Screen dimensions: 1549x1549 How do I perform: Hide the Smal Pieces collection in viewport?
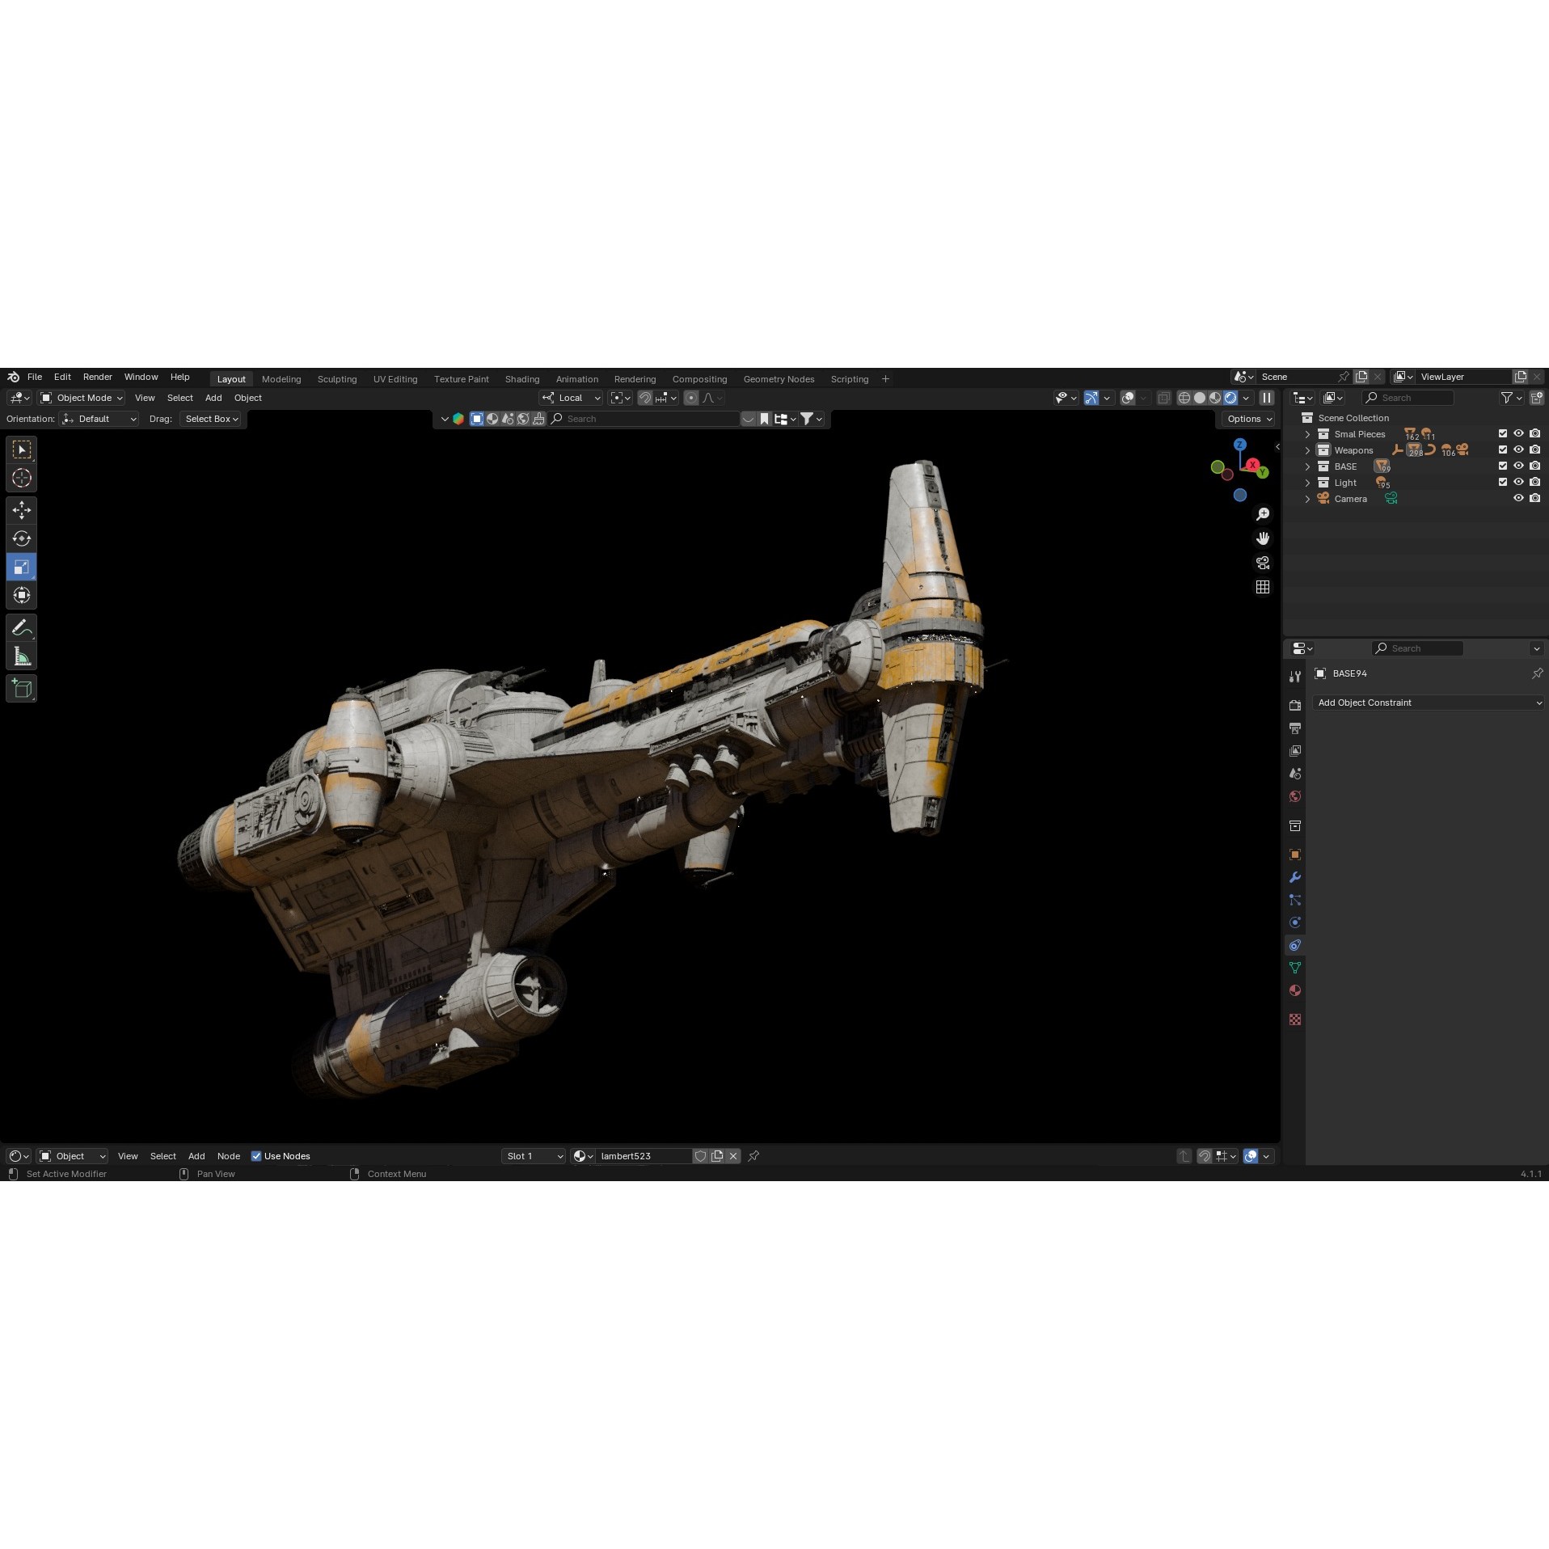point(1518,434)
